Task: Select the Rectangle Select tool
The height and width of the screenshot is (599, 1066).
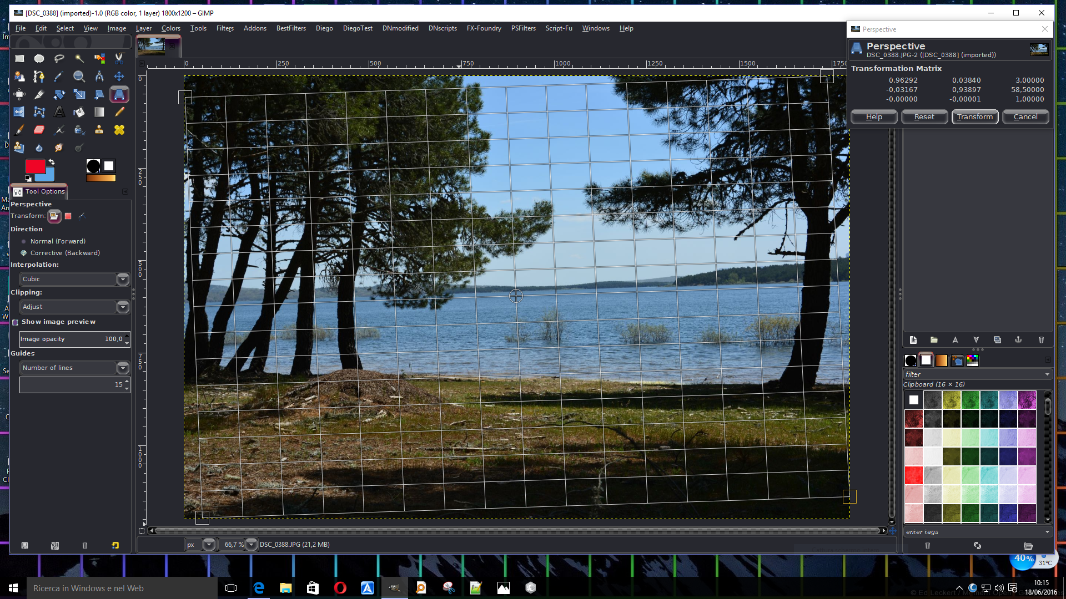Action: 19,58
